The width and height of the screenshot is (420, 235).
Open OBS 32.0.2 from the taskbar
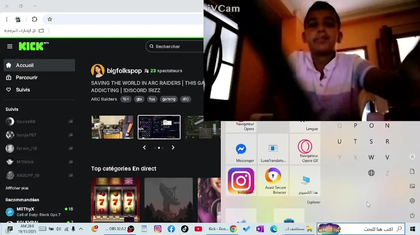120,229
